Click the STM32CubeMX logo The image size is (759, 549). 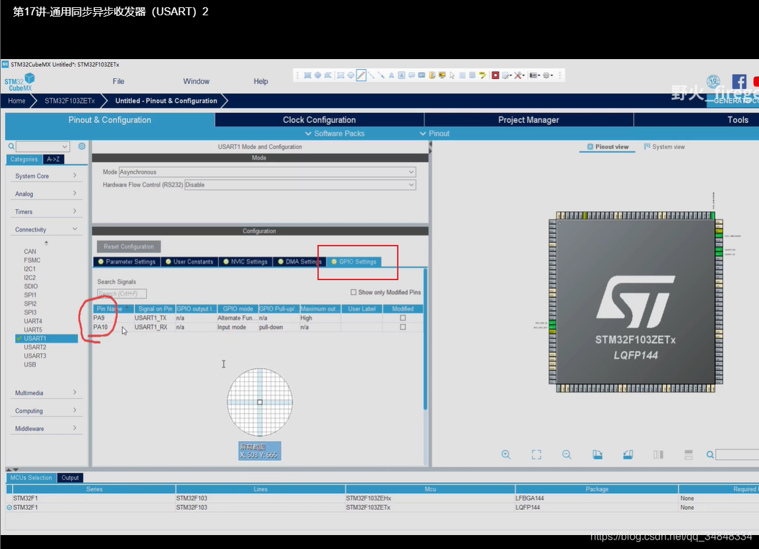pyautogui.click(x=19, y=82)
